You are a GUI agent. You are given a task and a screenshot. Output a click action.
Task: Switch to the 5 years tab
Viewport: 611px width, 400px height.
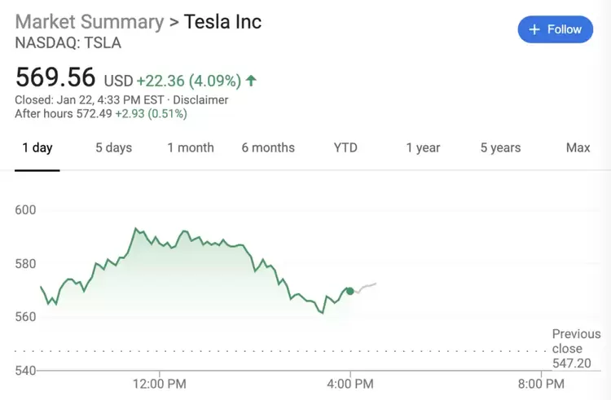pos(500,147)
